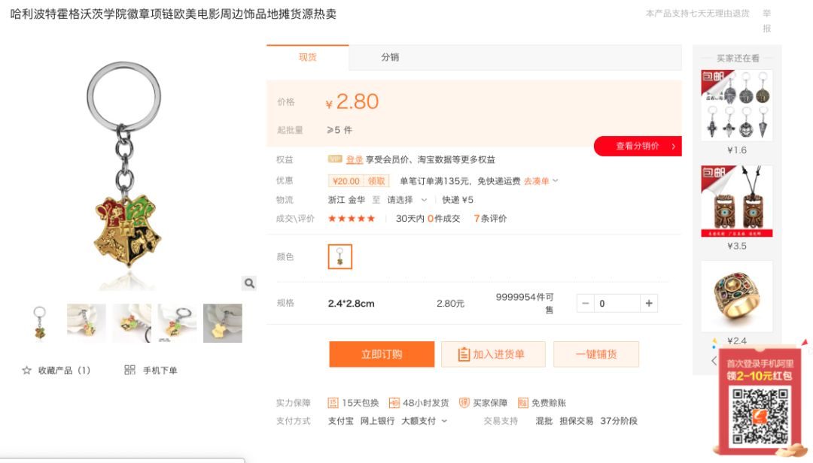Click the 48小时发货 shipping icon
Viewport: 813px width, 463px height.
(x=394, y=403)
